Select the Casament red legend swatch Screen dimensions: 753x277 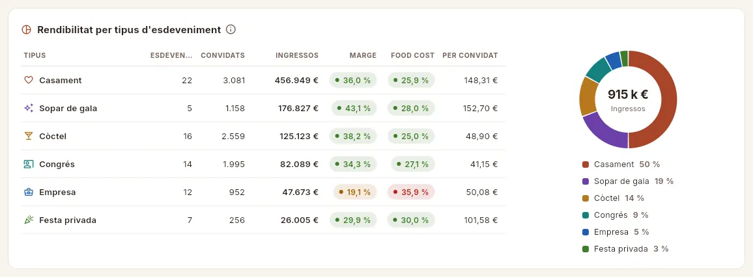pyautogui.click(x=586, y=165)
